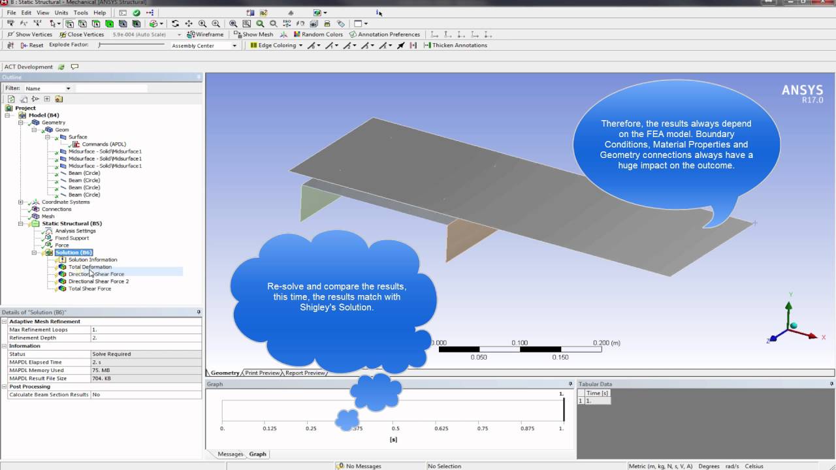Image resolution: width=836 pixels, height=470 pixels.
Task: Toggle Wireframe display mode
Action: click(x=205, y=35)
